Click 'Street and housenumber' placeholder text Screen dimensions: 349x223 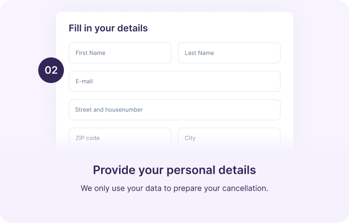point(109,110)
